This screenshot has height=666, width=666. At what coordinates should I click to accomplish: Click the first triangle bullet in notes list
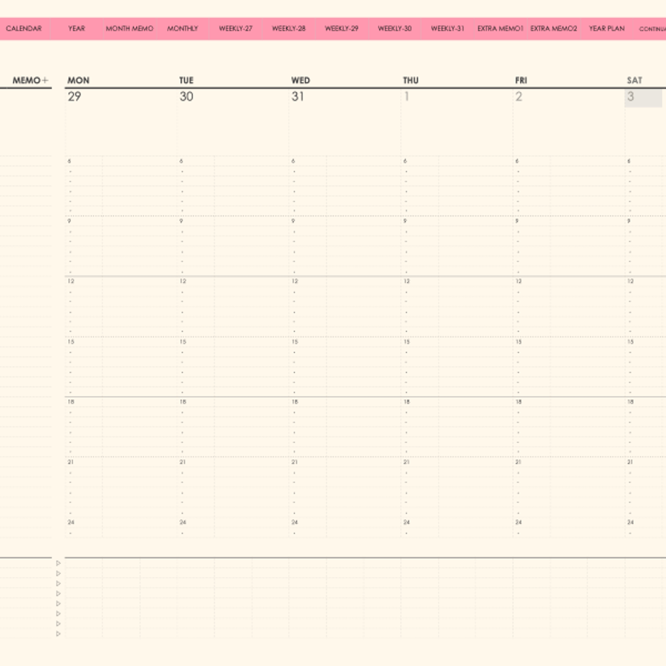59,563
